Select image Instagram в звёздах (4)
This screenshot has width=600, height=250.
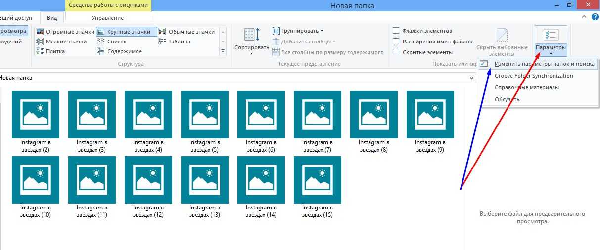coord(148,122)
